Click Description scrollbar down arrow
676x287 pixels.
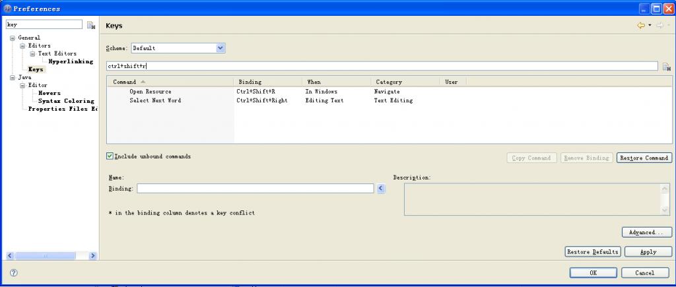click(x=665, y=210)
